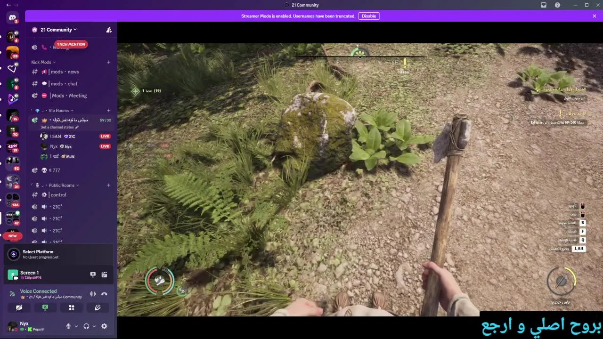The image size is (603, 339).
Task: Open the heart-shaped server icon
Action: click(13, 68)
